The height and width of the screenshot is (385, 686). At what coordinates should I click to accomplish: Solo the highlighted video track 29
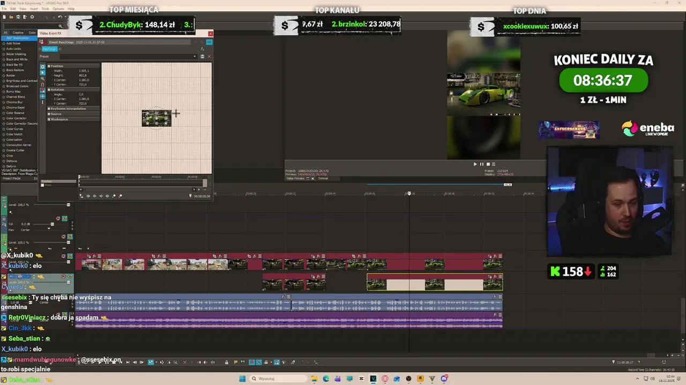[70, 276]
